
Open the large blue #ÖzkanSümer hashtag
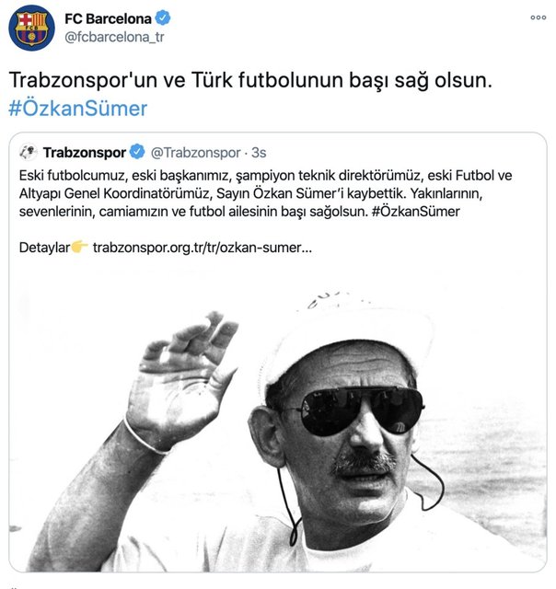point(77,109)
